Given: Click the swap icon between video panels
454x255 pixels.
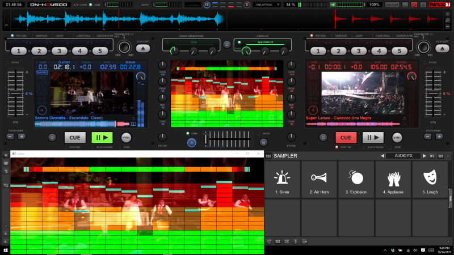Looking at the screenshot, I should click(x=227, y=45).
